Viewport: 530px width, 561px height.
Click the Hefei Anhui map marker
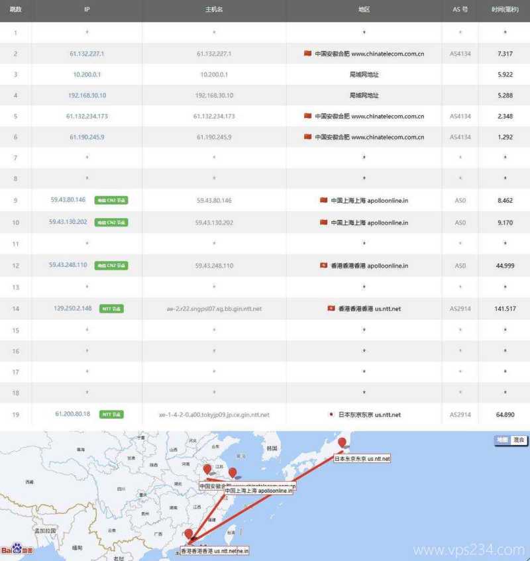pos(207,470)
